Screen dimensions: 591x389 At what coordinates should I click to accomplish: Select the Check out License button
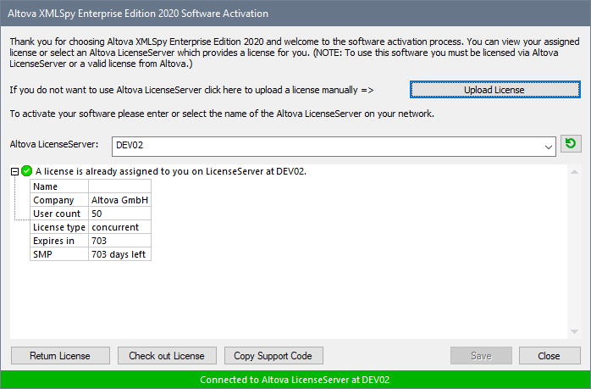167,355
